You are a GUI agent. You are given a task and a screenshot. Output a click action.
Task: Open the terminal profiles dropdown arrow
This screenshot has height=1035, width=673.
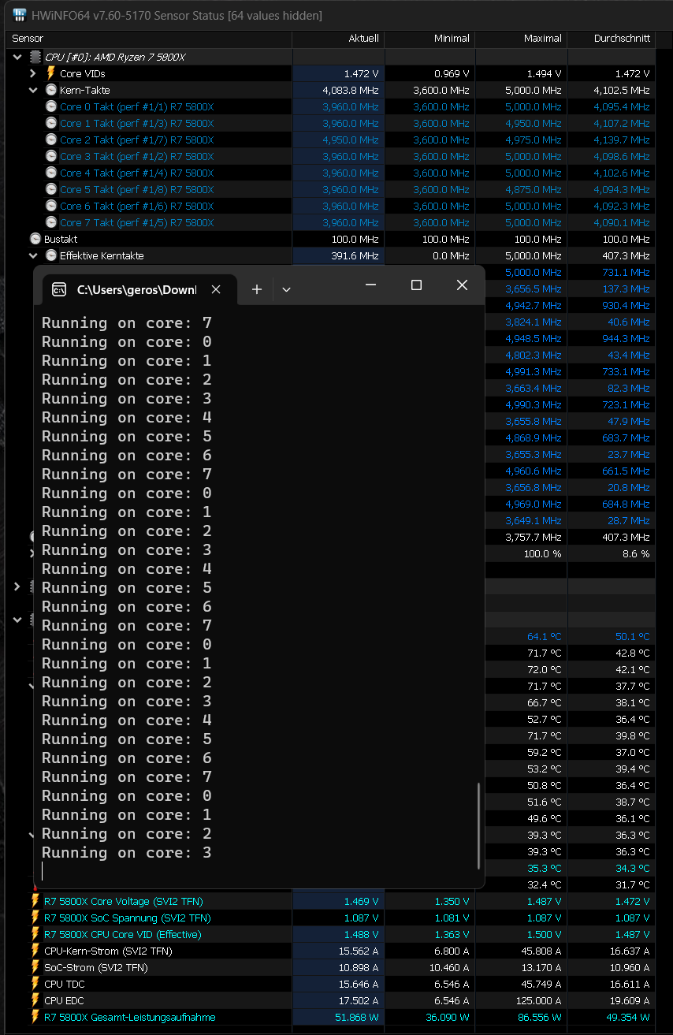tap(286, 289)
